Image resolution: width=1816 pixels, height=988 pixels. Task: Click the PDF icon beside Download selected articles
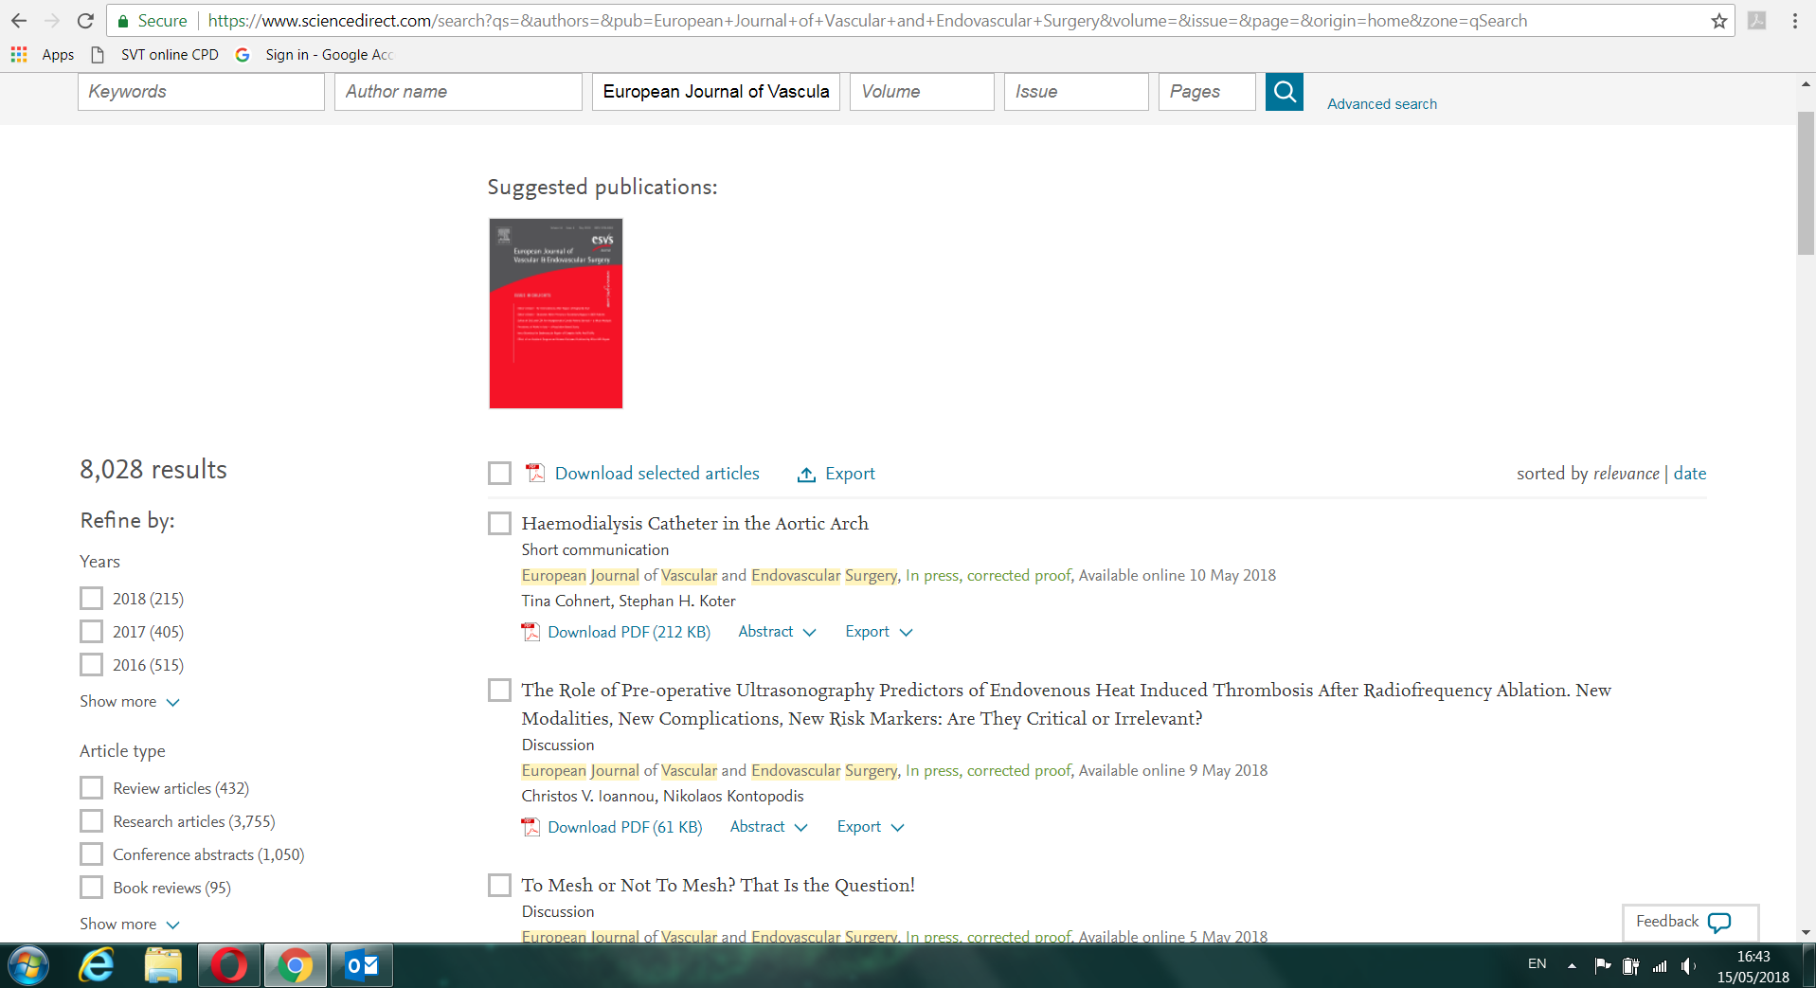pos(535,474)
